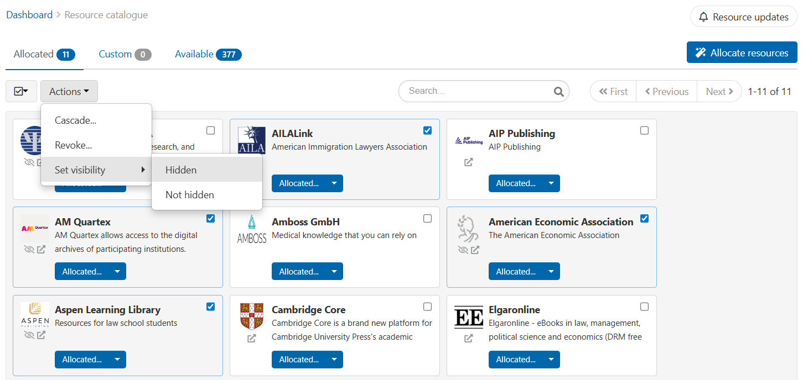
Task: Click the AILA logo on AILALink card
Action: coord(252,140)
